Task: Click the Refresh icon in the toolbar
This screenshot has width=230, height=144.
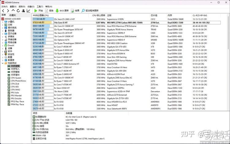Action: coord(18,11)
